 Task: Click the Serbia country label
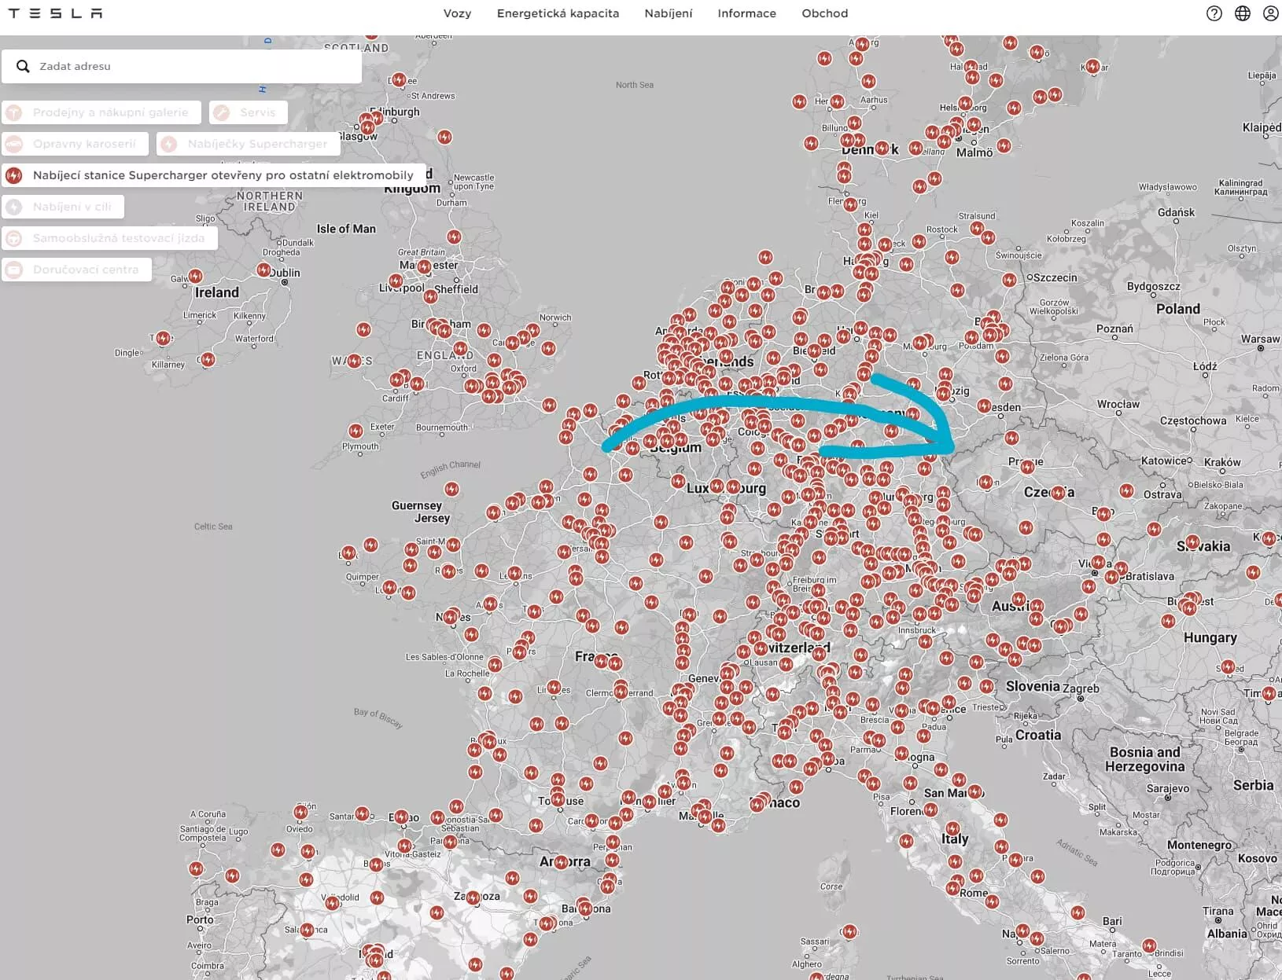tap(1253, 785)
